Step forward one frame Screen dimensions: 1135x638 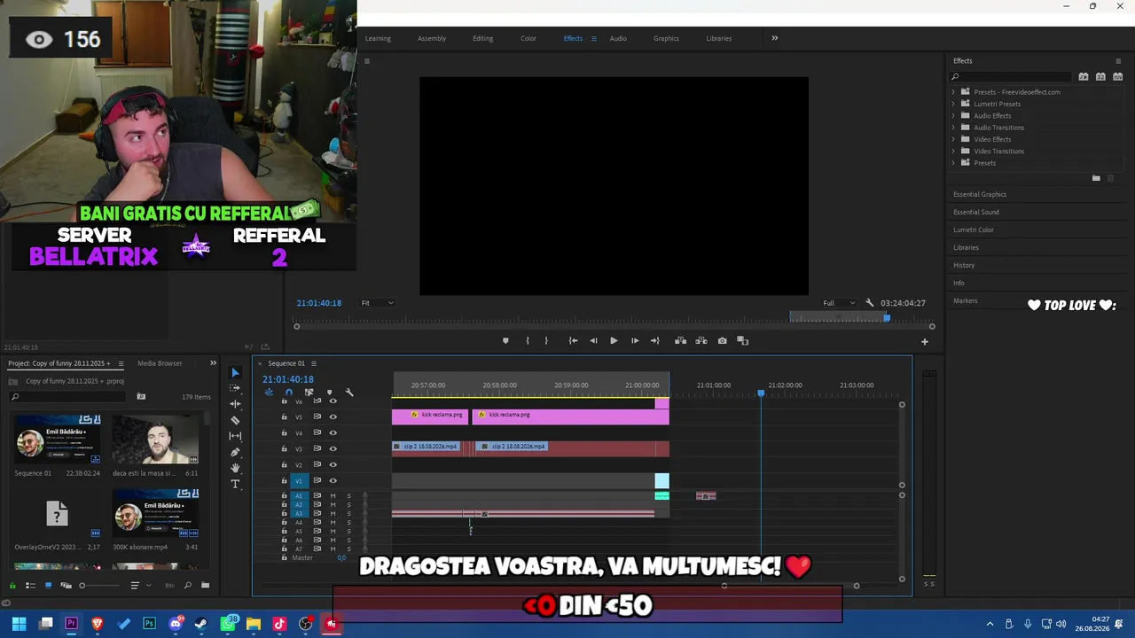pyautogui.click(x=635, y=341)
